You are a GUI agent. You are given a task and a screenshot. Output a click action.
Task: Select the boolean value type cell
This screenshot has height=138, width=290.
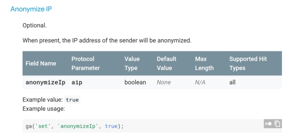pos(135,82)
